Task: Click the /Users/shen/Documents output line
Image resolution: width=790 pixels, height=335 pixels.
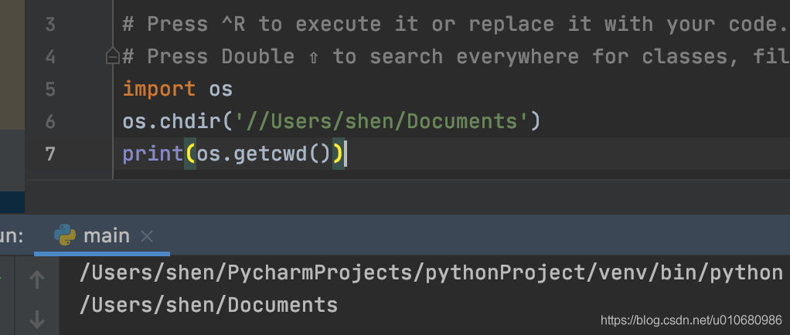Action: click(209, 304)
